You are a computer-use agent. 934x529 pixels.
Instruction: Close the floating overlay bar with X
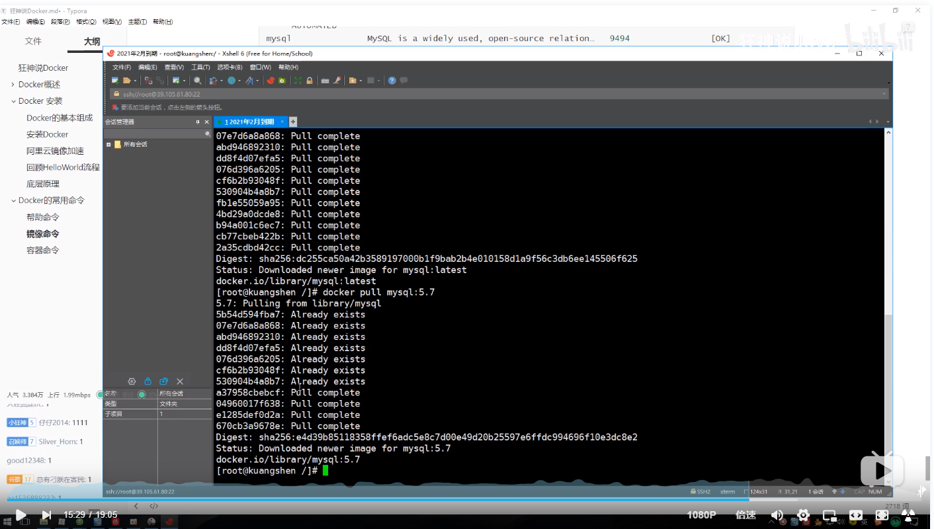180,382
